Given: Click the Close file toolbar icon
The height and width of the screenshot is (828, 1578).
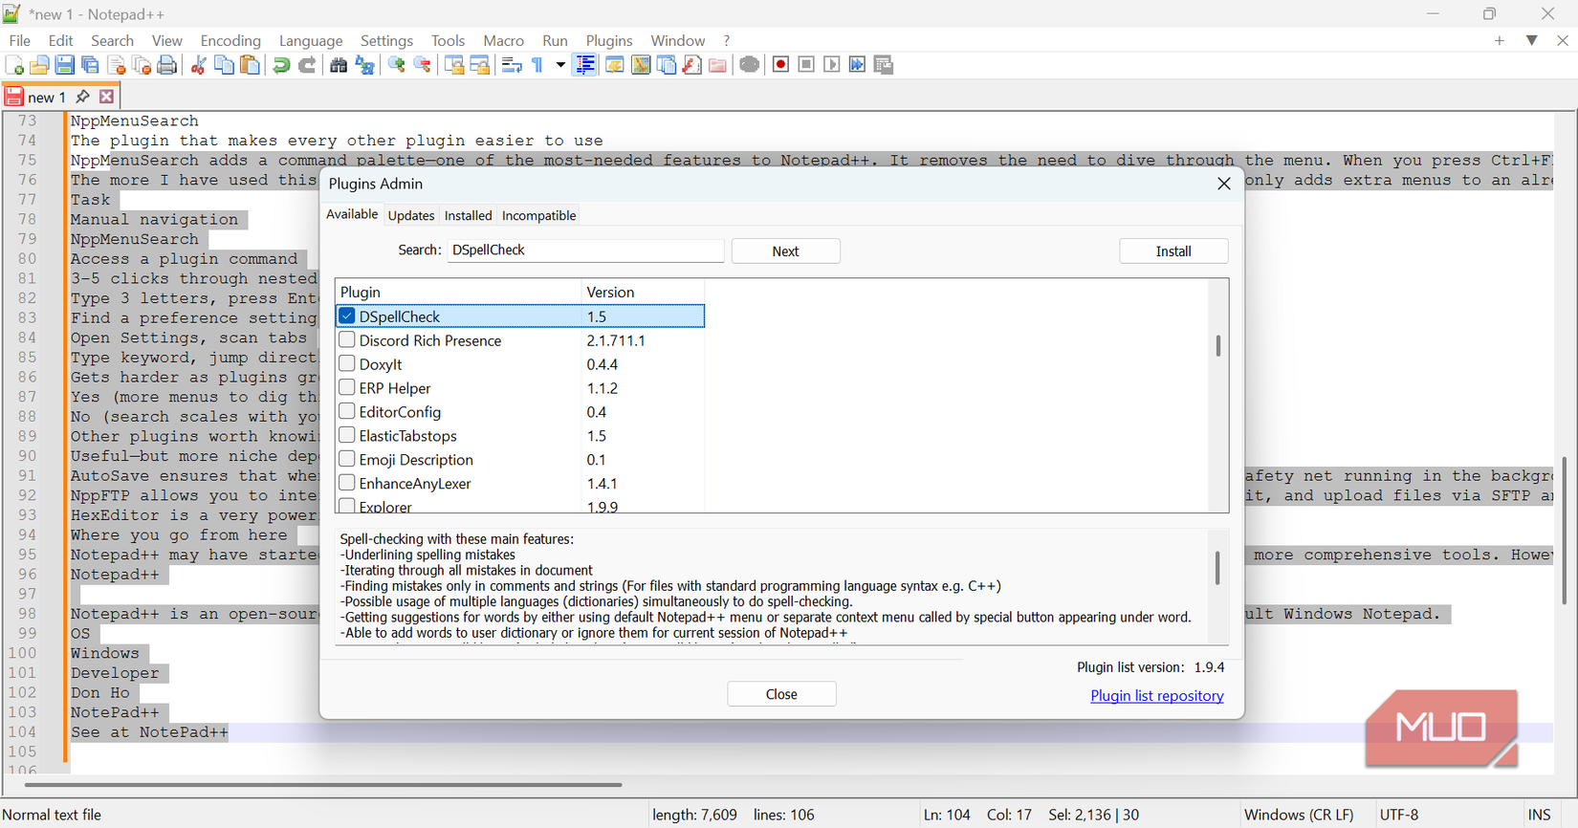Looking at the screenshot, I should point(117,65).
